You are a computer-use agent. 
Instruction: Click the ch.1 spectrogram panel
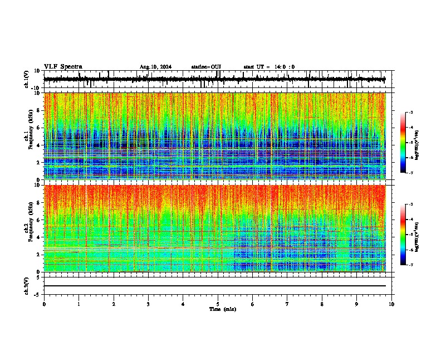[x=214, y=136]
